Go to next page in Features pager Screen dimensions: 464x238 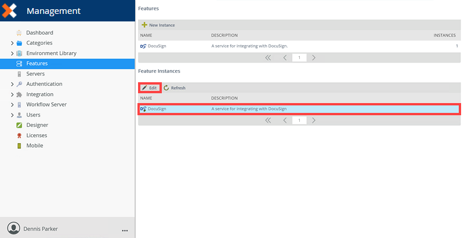pos(314,57)
